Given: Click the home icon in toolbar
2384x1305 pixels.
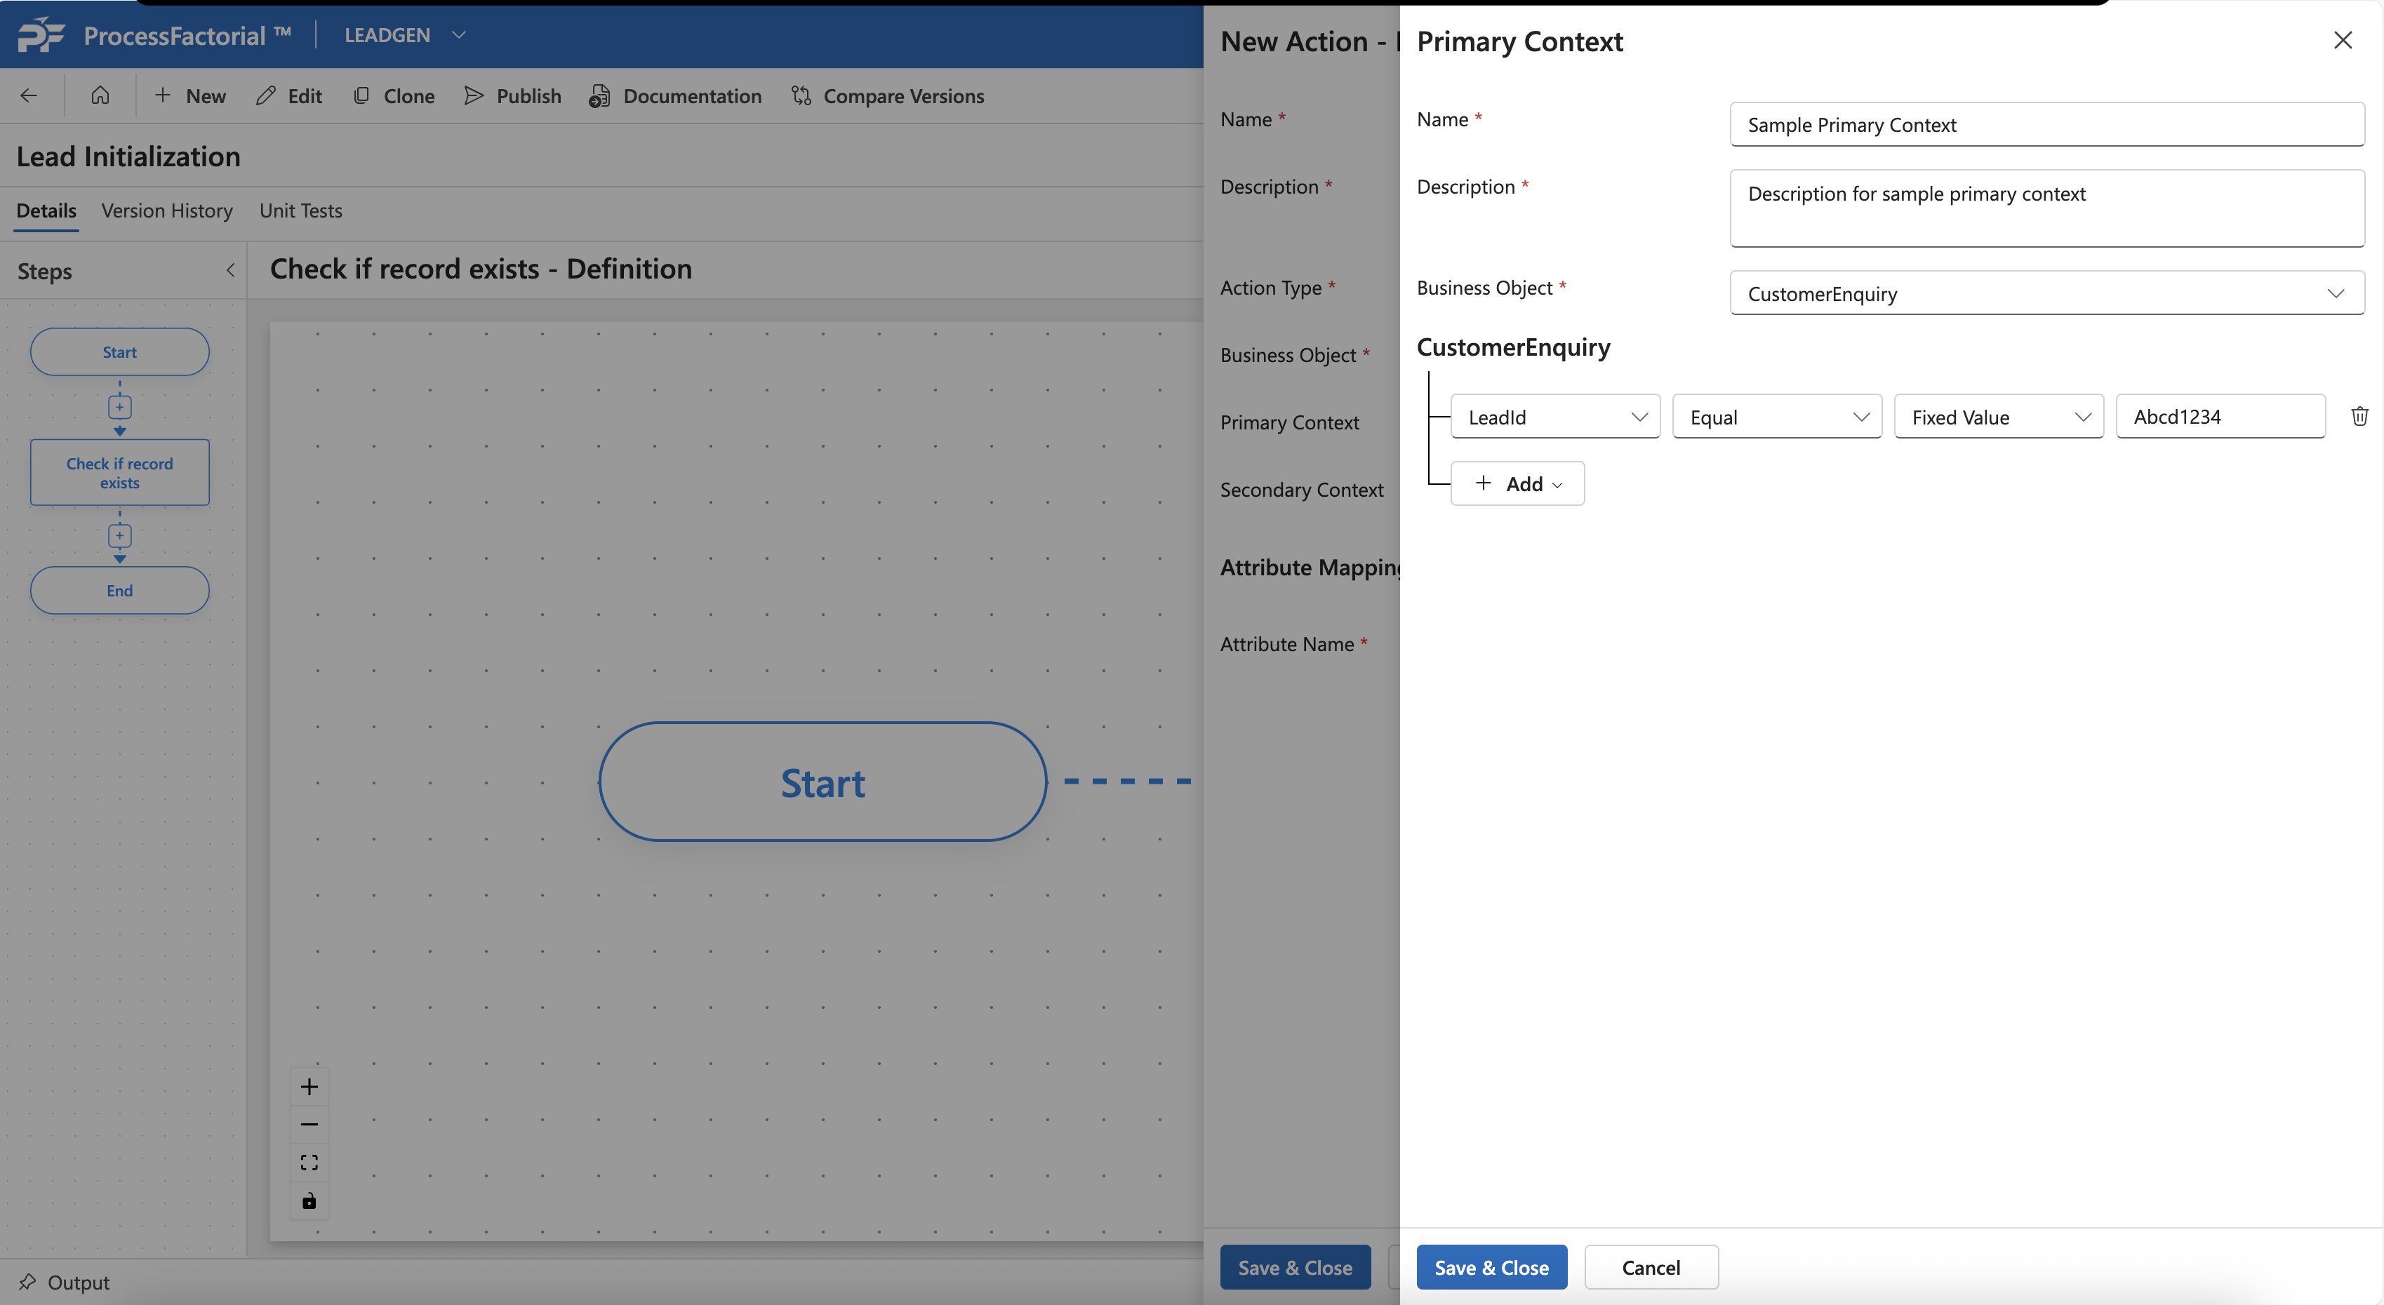Looking at the screenshot, I should tap(100, 95).
